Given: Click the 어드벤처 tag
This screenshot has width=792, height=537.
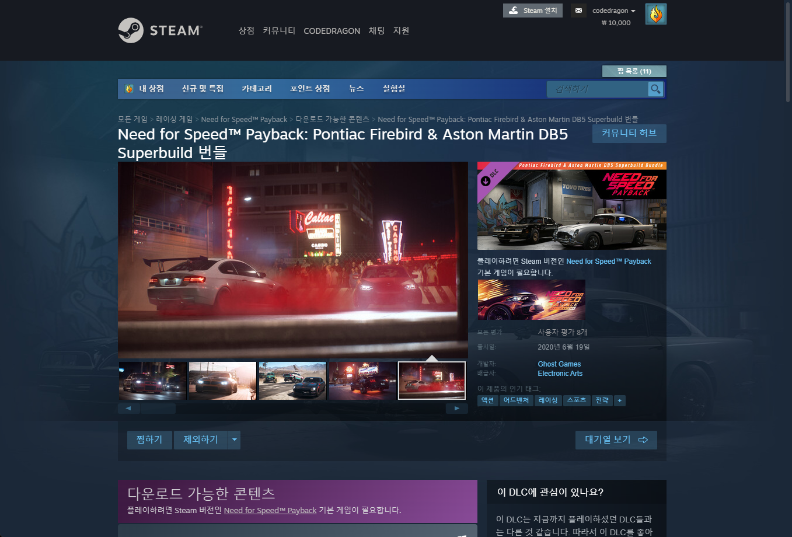Looking at the screenshot, I should (517, 400).
